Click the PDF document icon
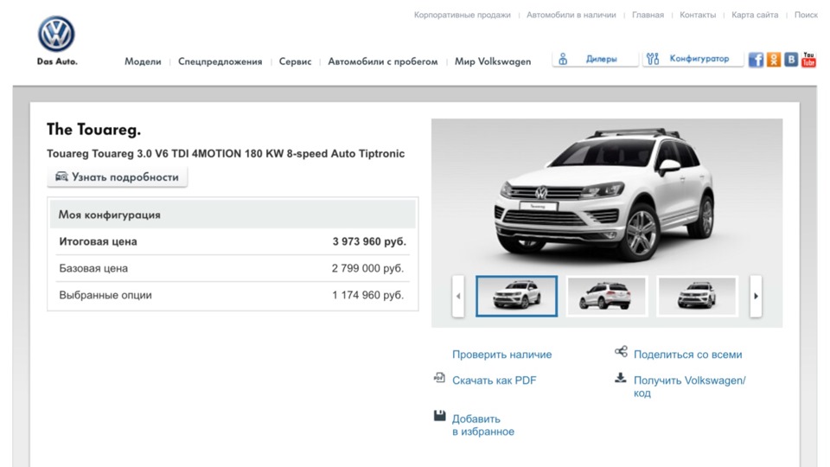The height and width of the screenshot is (467, 830). [x=439, y=378]
